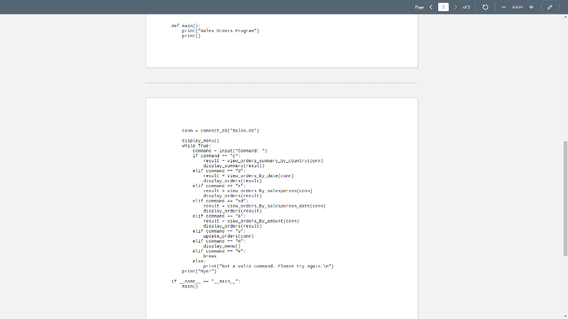Click the dotted separator between code blocks
The height and width of the screenshot is (319, 568).
tap(281, 82)
